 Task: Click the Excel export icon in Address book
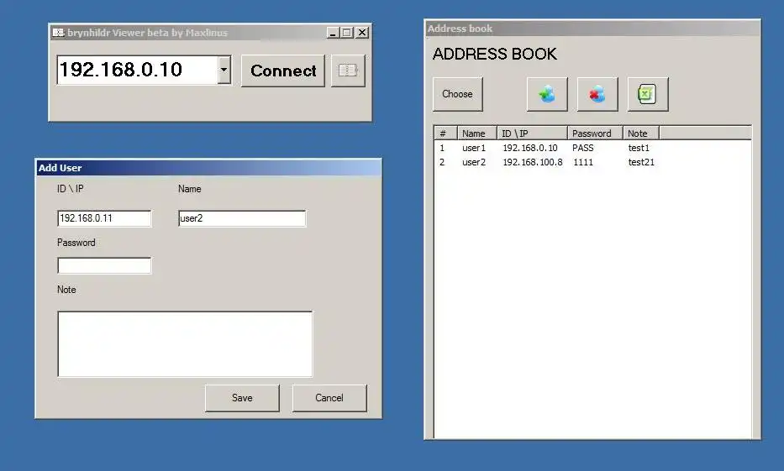(x=648, y=94)
